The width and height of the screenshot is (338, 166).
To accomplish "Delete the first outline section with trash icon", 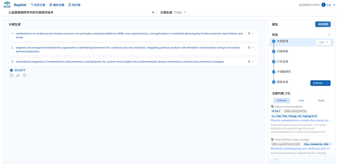I will [x=249, y=33].
